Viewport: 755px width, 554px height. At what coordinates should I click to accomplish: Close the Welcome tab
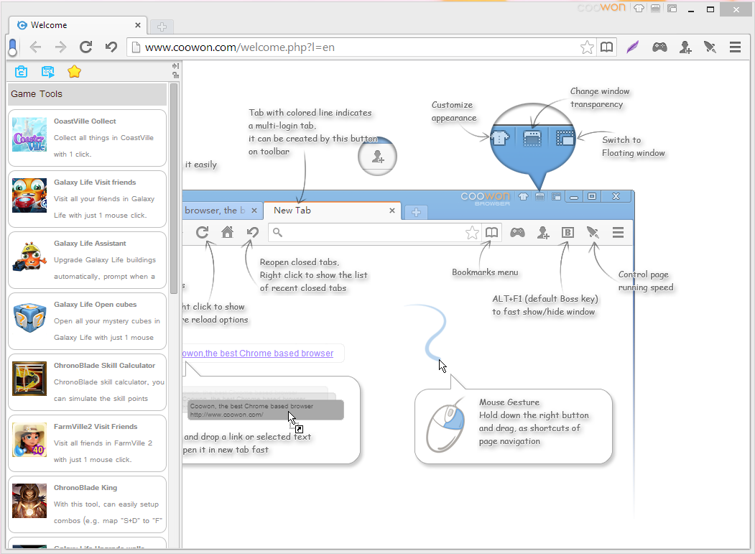coord(138,25)
